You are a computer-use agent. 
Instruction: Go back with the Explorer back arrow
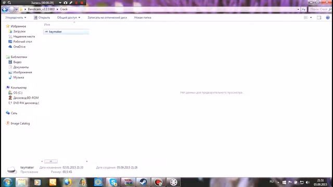pyautogui.click(x=5, y=9)
